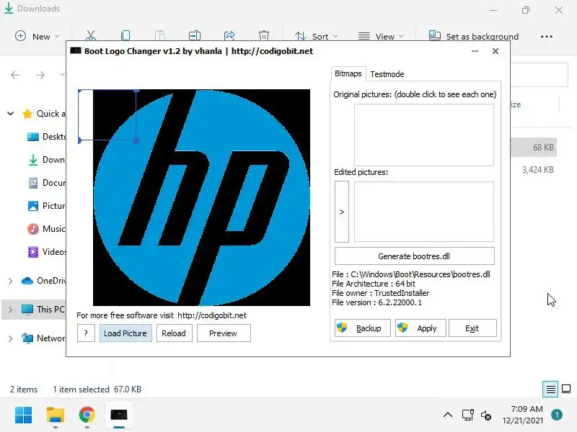Click the Reload button
577x432 pixels.
tap(174, 333)
